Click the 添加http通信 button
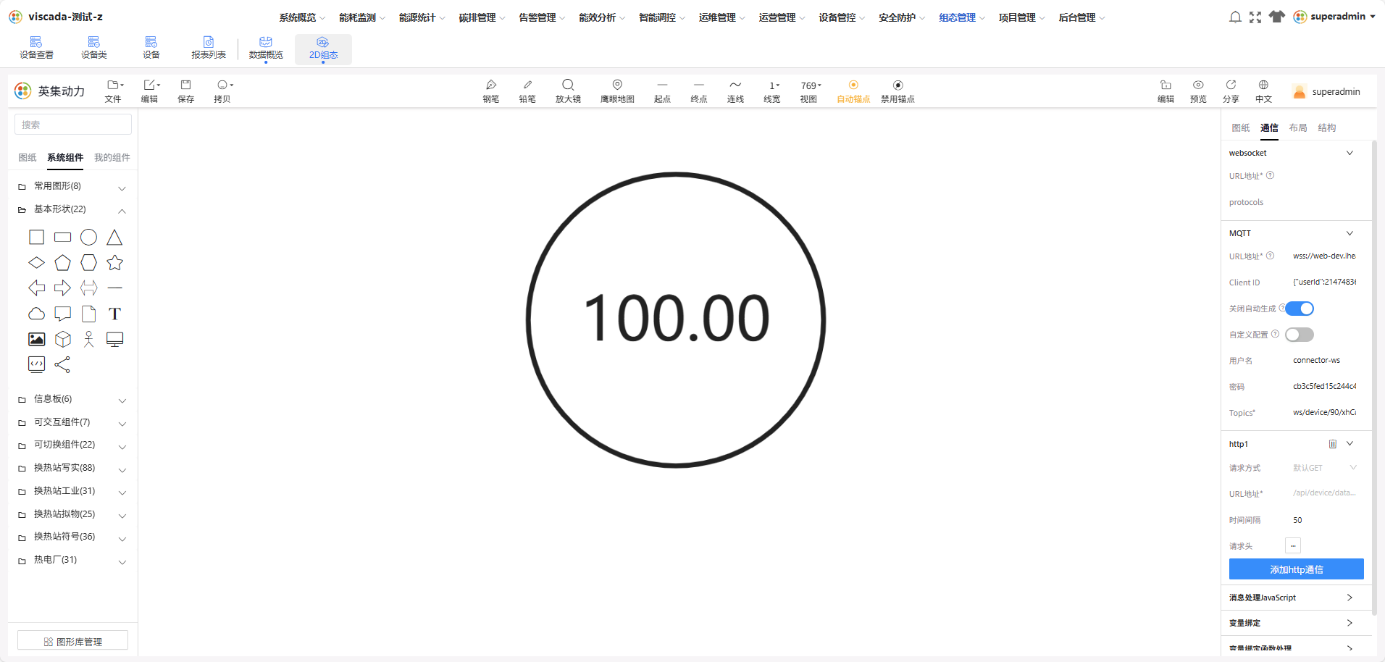The height and width of the screenshot is (662, 1385). point(1297,569)
